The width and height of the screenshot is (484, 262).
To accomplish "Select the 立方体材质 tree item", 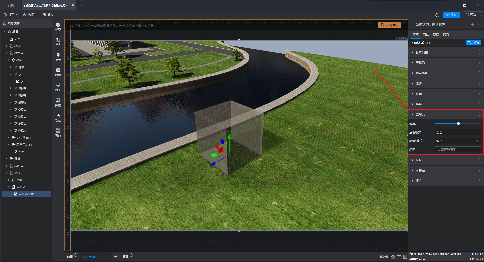I will [26, 194].
